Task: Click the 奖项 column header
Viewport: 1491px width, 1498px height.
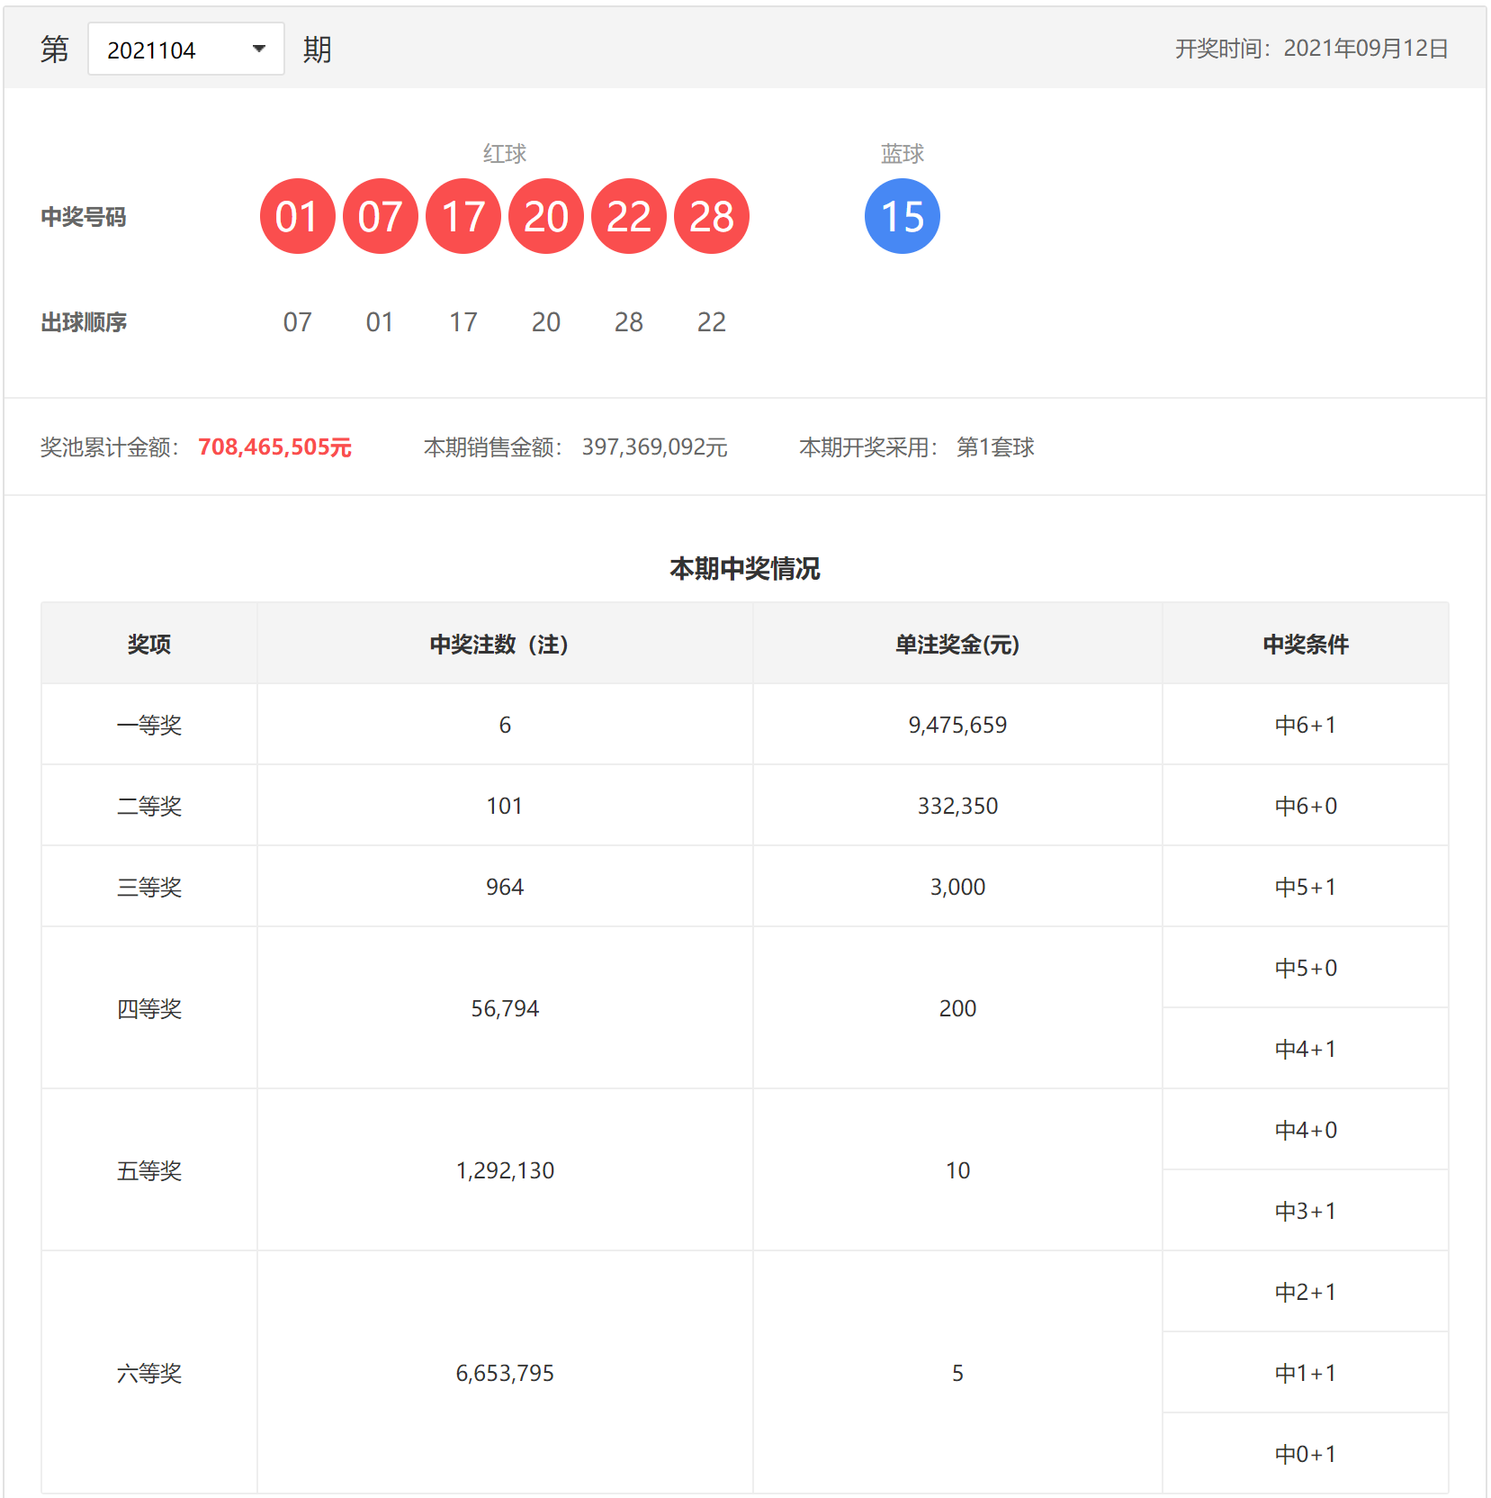Action: 149,645
